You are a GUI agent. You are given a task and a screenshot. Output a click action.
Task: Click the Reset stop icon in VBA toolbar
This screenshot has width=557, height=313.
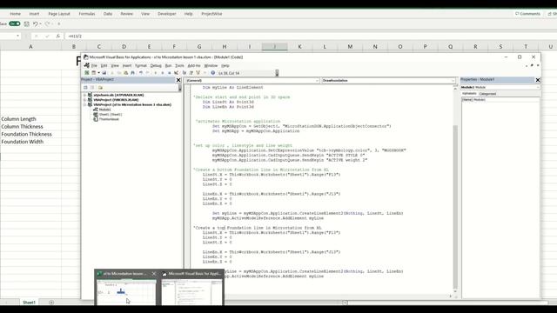[170, 73]
